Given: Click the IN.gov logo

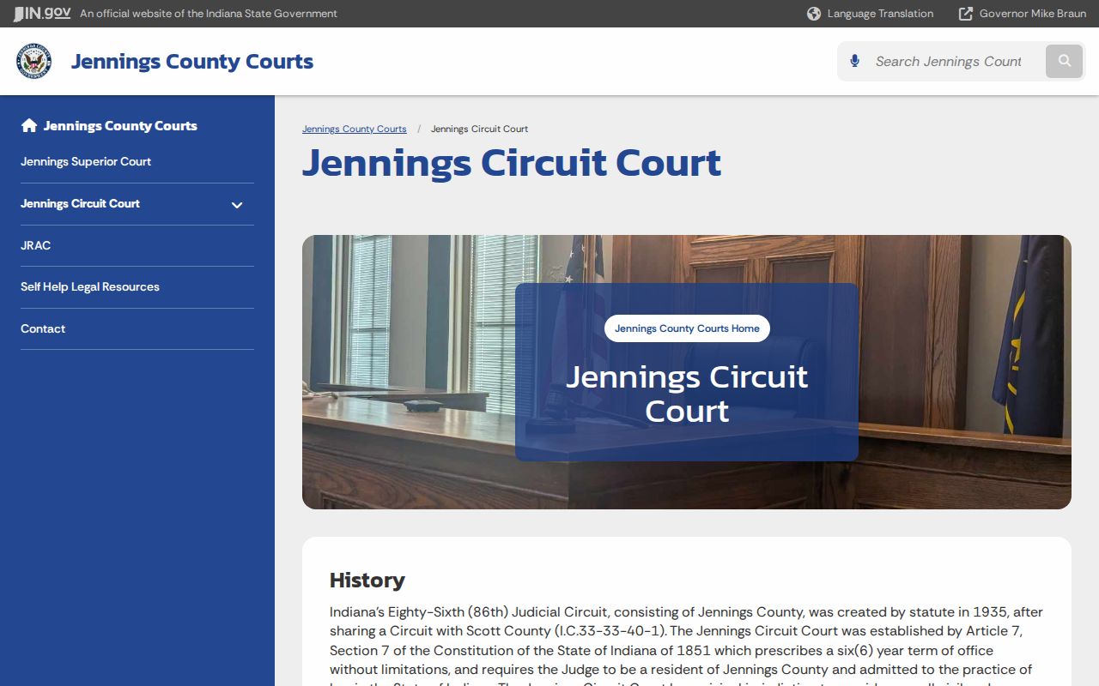Looking at the screenshot, I should 42,13.
